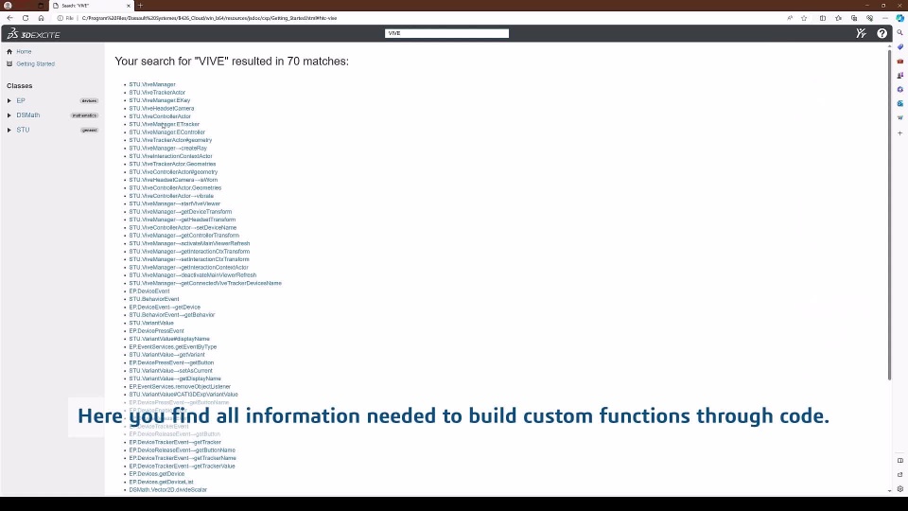Expand the STU class tree node
Image resolution: width=908 pixels, height=511 pixels.
coord(9,130)
